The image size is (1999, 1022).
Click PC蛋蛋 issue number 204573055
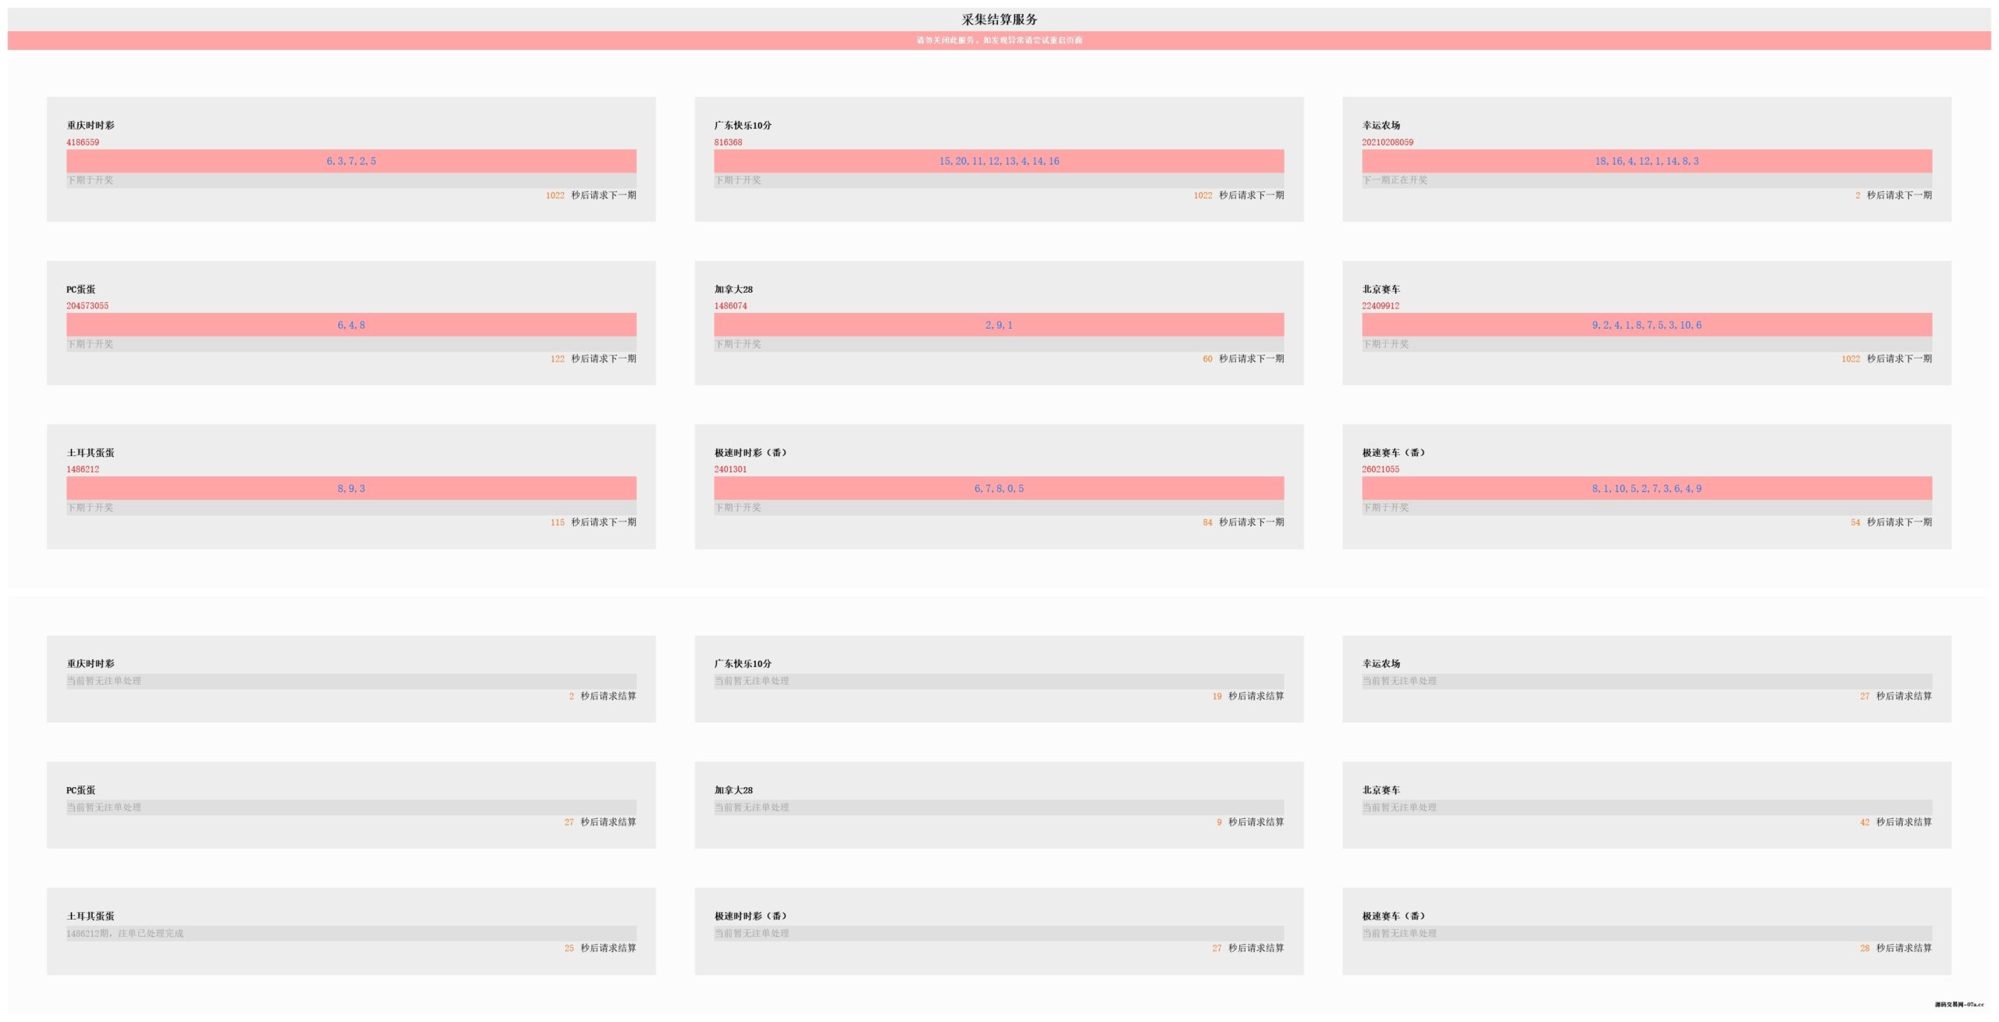pyautogui.click(x=87, y=306)
